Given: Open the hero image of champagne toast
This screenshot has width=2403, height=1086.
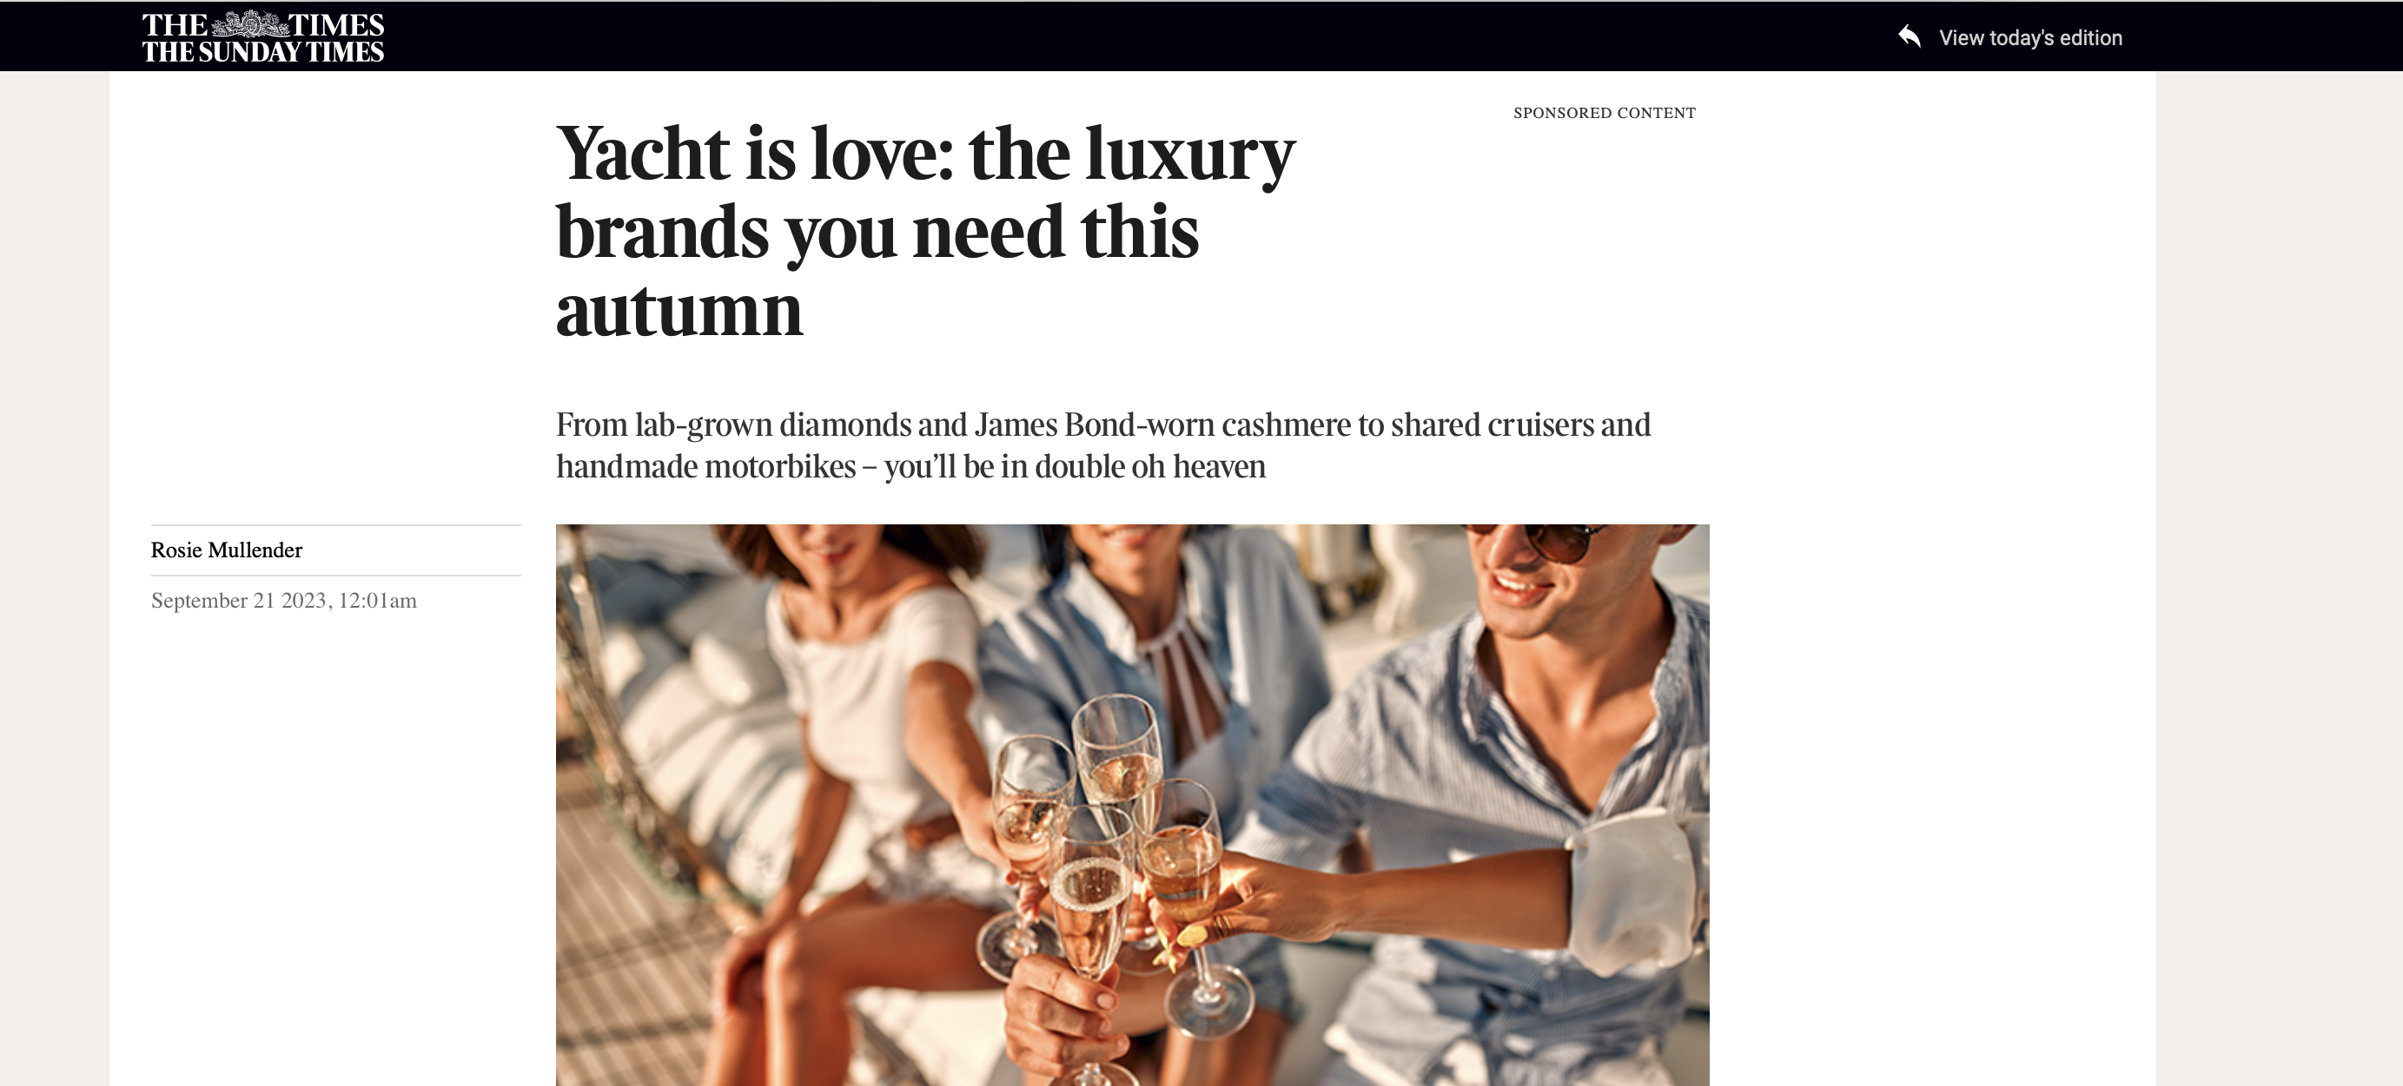Looking at the screenshot, I should click(1133, 805).
